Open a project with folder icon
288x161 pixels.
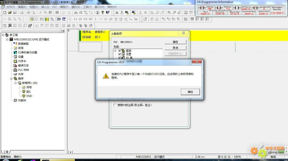(x=10, y=12)
